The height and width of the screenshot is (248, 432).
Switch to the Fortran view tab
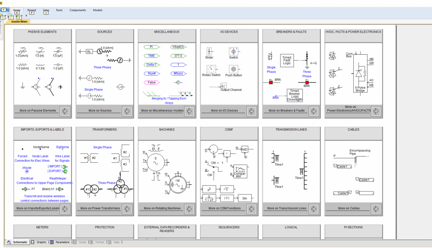97,242
